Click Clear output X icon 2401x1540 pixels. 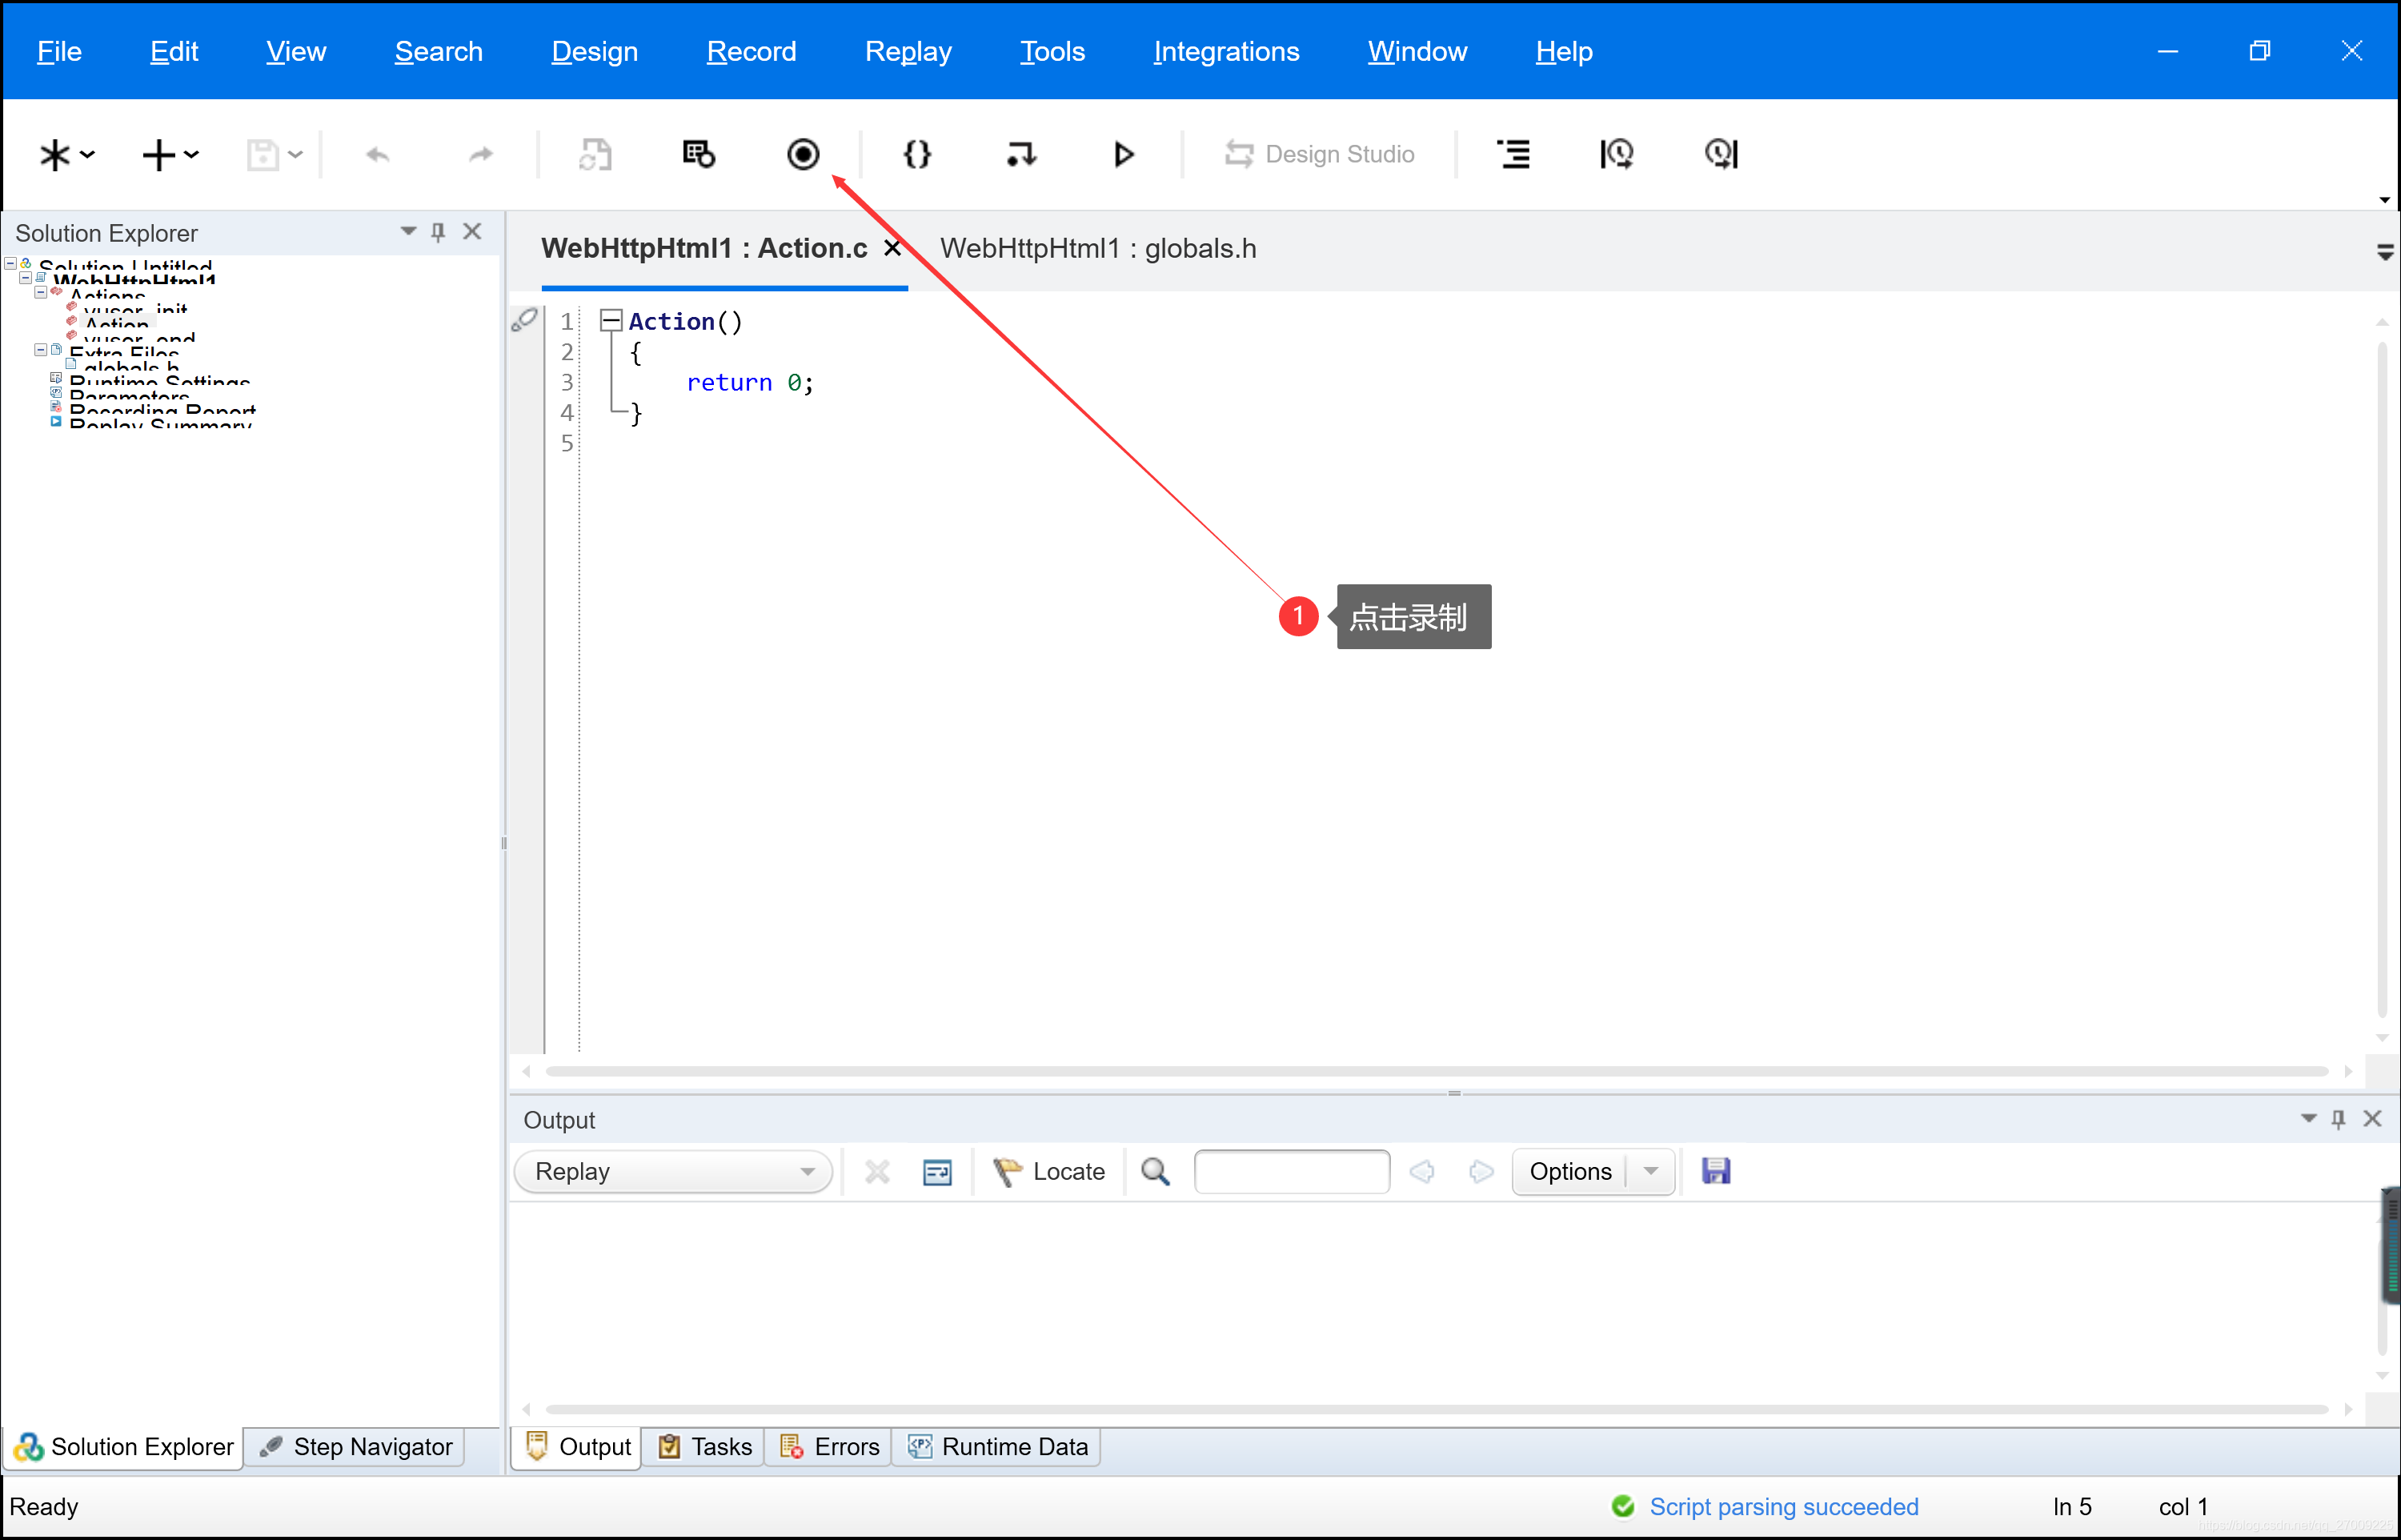(x=876, y=1171)
